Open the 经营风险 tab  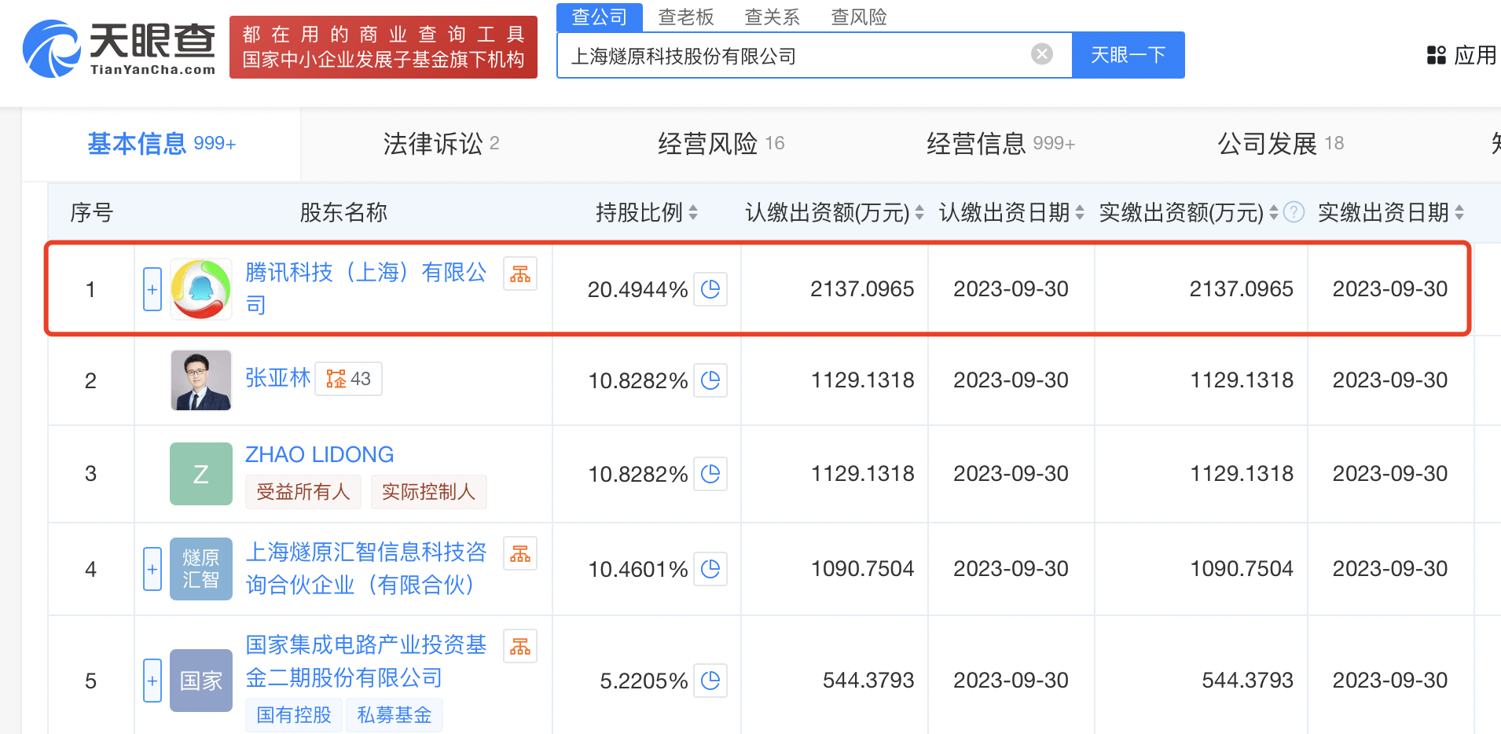coord(721,144)
